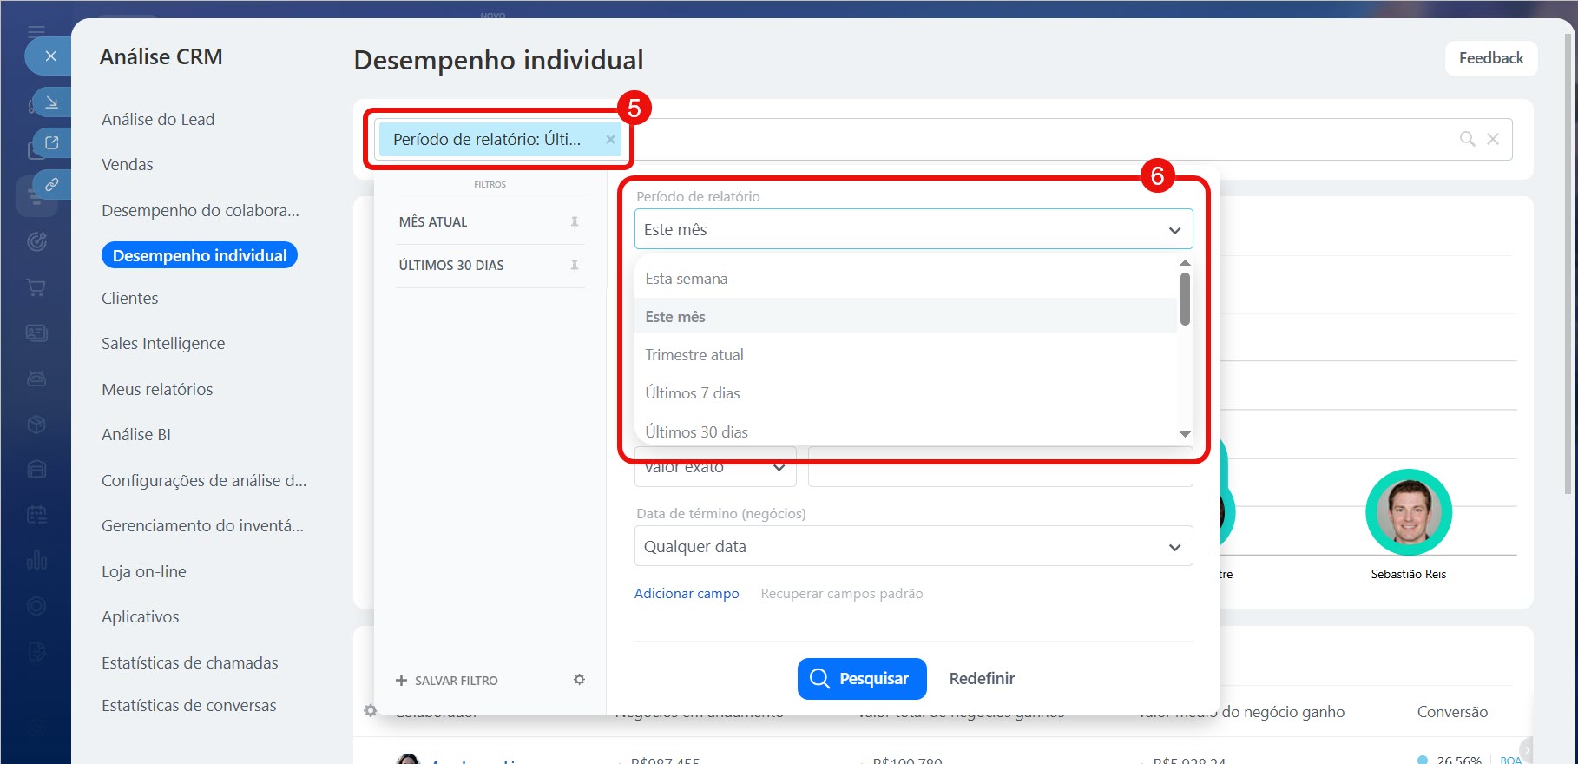The image size is (1578, 764).
Task: Select Trimestre atual option
Action: tap(694, 355)
